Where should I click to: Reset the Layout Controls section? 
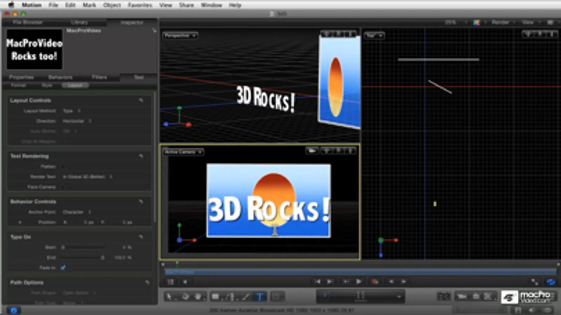(x=141, y=100)
